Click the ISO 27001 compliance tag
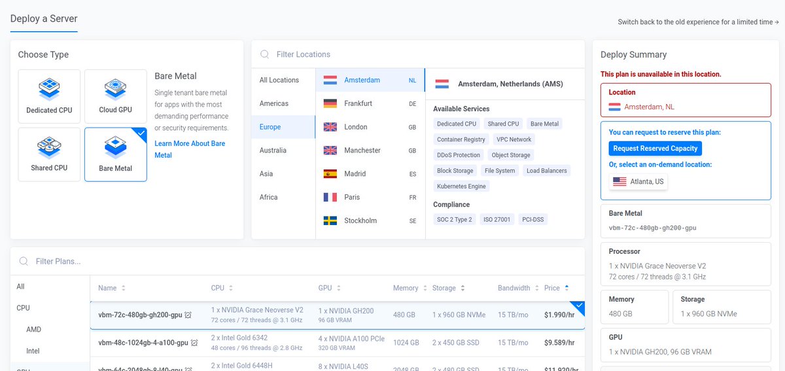Screen dimensions: 785x371 497,219
